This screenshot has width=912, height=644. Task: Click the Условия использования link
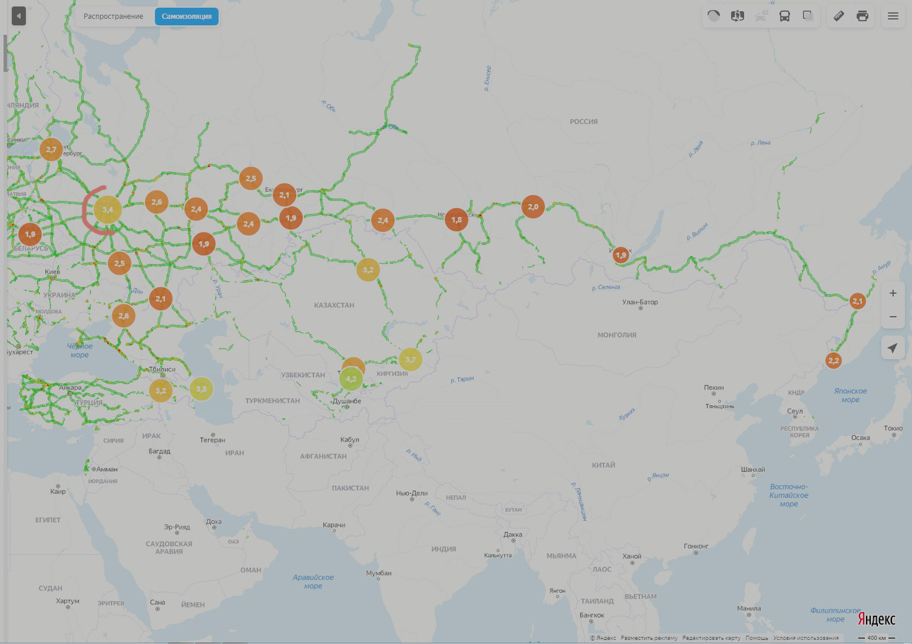coord(805,638)
